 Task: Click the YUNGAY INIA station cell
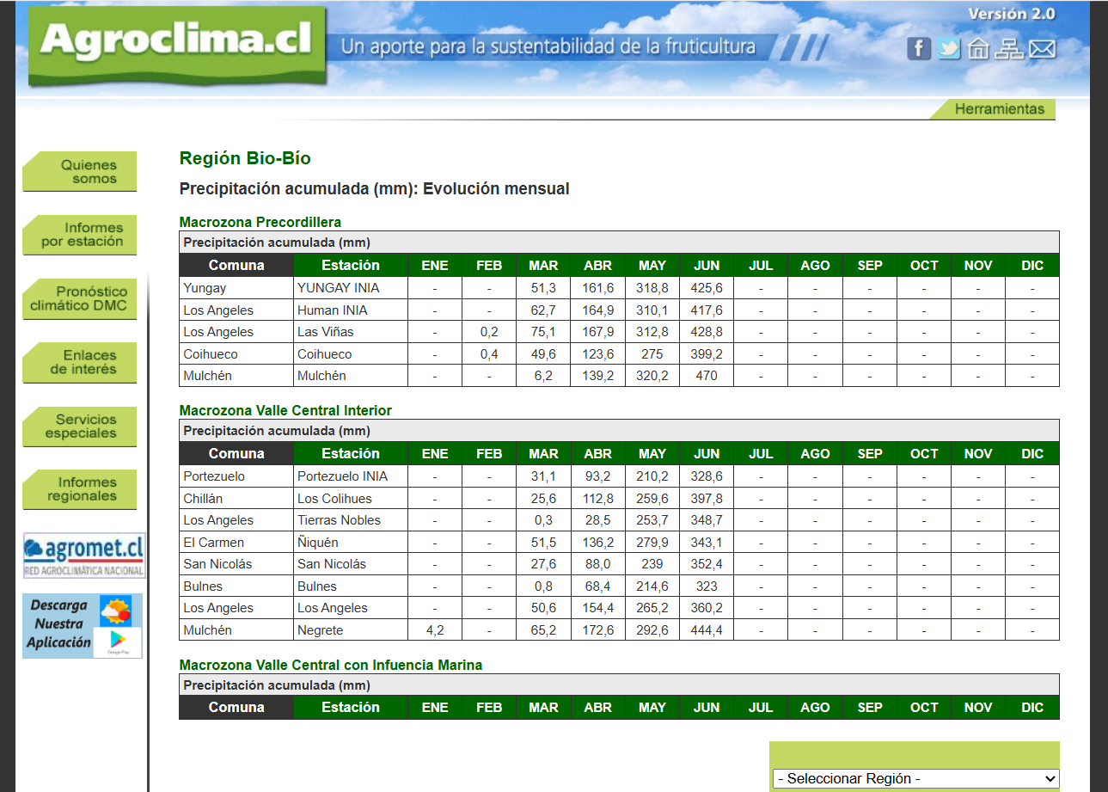(x=351, y=288)
